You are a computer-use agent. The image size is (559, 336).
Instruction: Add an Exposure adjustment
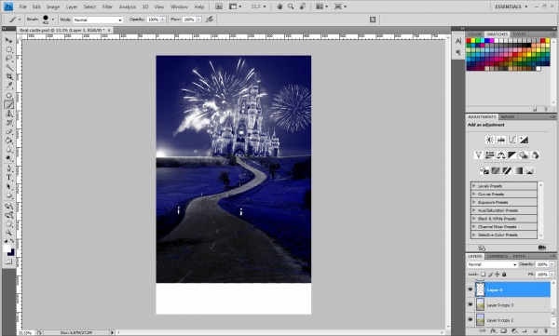pyautogui.click(x=524, y=140)
